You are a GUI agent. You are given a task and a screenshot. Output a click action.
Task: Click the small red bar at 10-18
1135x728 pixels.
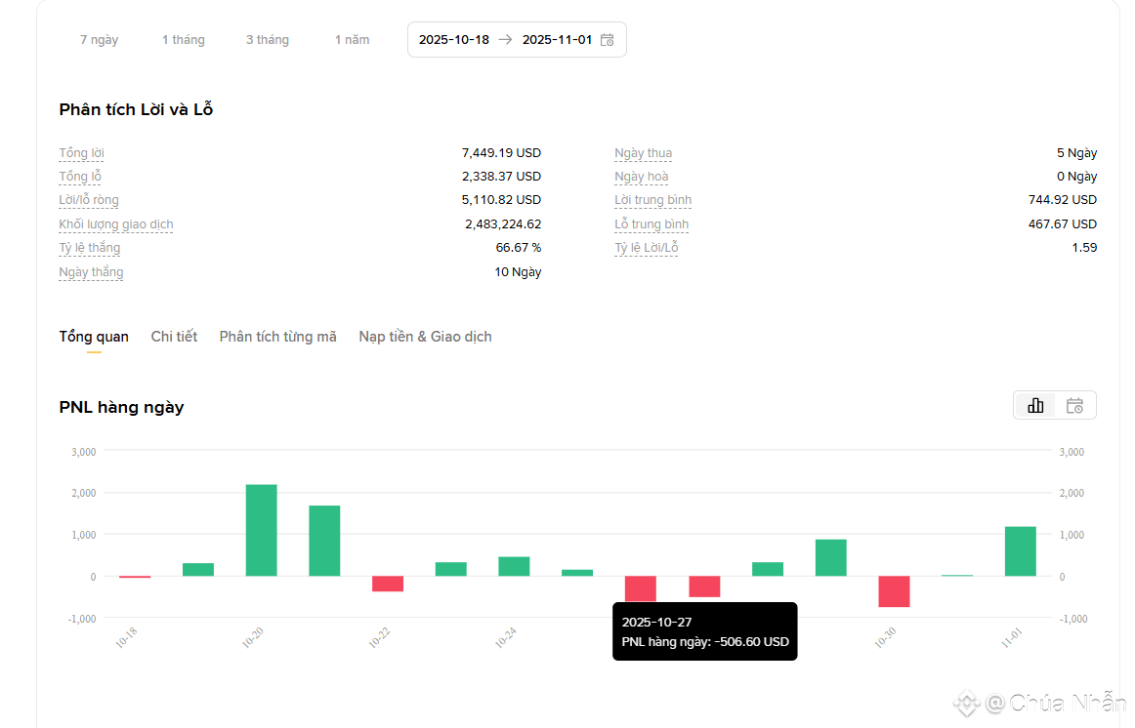pyautogui.click(x=135, y=577)
